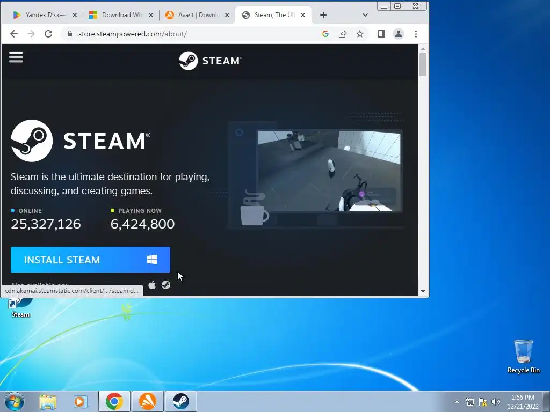Click the INSTALL STEAM button
Image resolution: width=550 pixels, height=412 pixels.
(x=90, y=260)
